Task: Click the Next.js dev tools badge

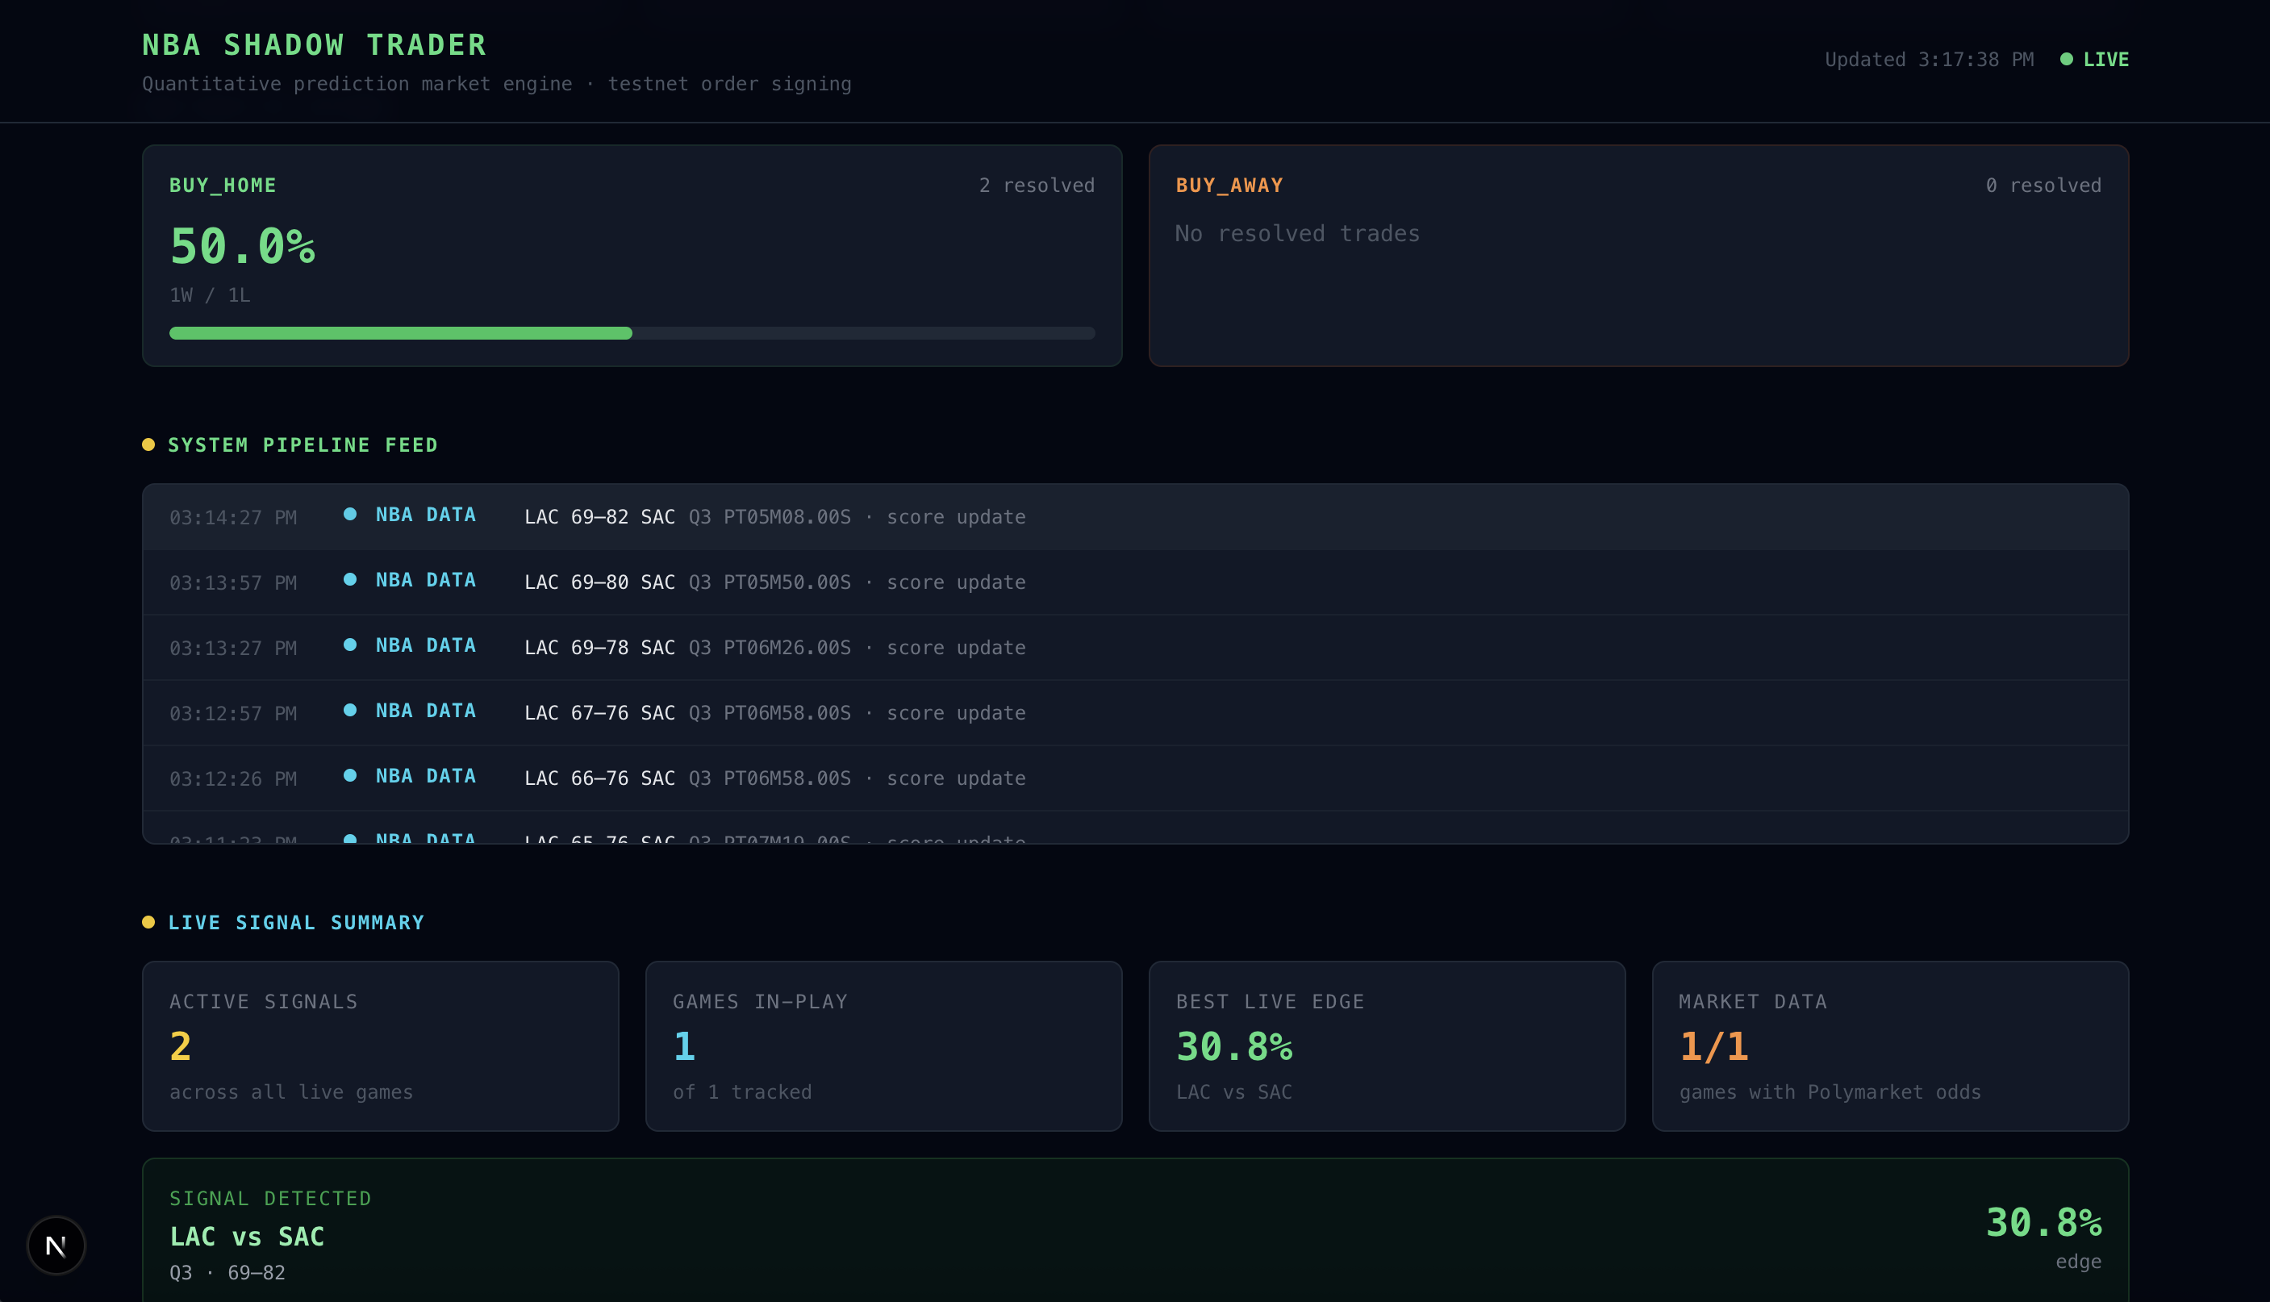Action: (x=56, y=1245)
